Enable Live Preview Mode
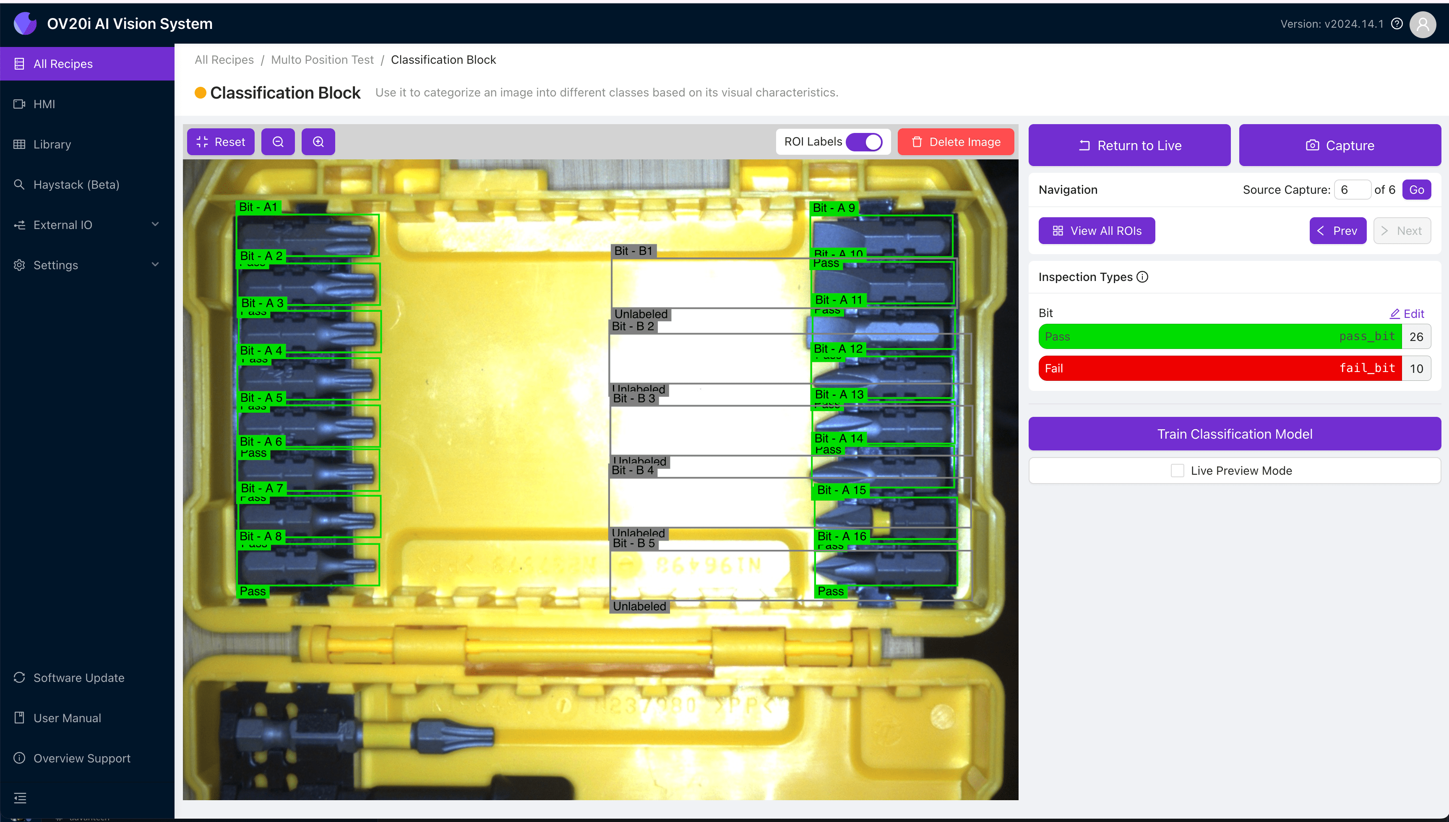This screenshot has width=1449, height=822. tap(1178, 470)
